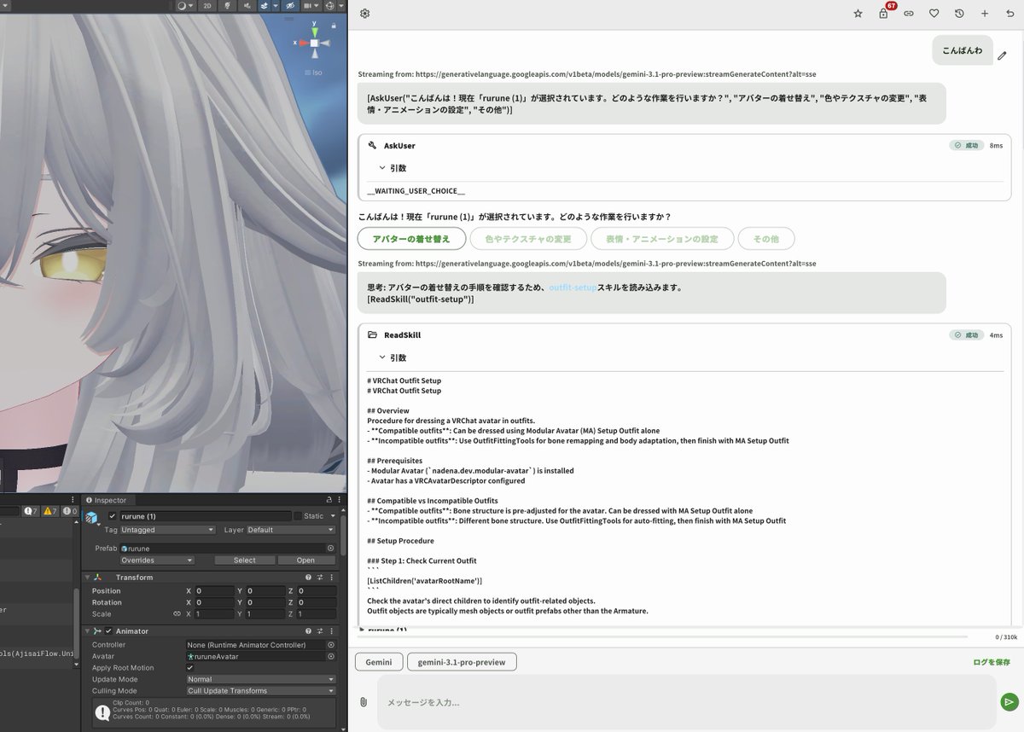Open the Static flags dropdown arrow

tap(333, 516)
